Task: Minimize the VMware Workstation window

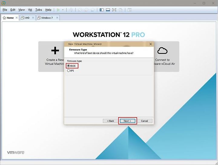Action: (195, 3)
